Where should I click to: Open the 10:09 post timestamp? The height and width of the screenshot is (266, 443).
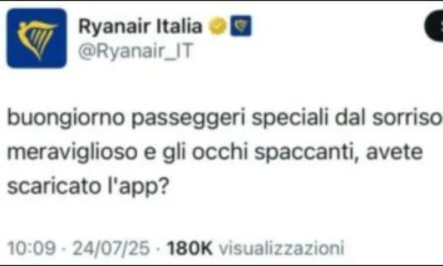pyautogui.click(x=32, y=248)
